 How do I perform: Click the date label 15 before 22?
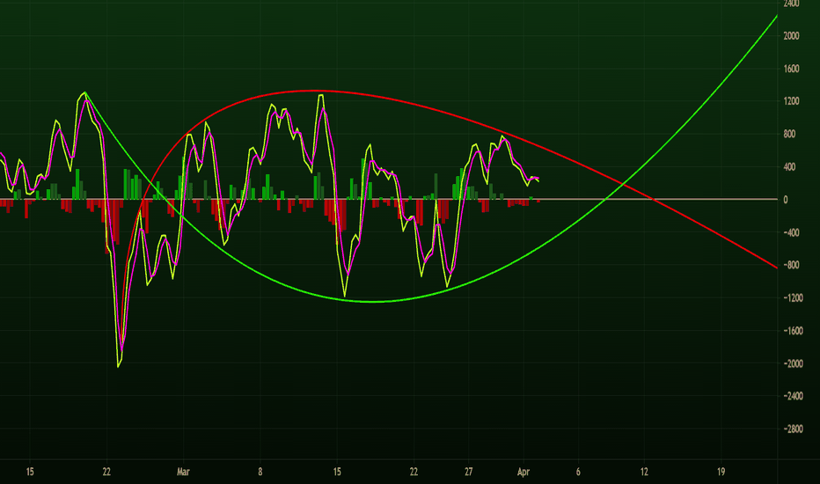(30, 472)
